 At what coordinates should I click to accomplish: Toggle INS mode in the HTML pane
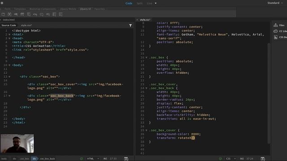coord(105,159)
